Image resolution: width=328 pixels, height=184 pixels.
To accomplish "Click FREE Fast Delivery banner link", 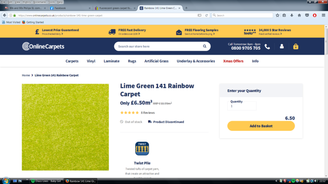I will 132,30.
